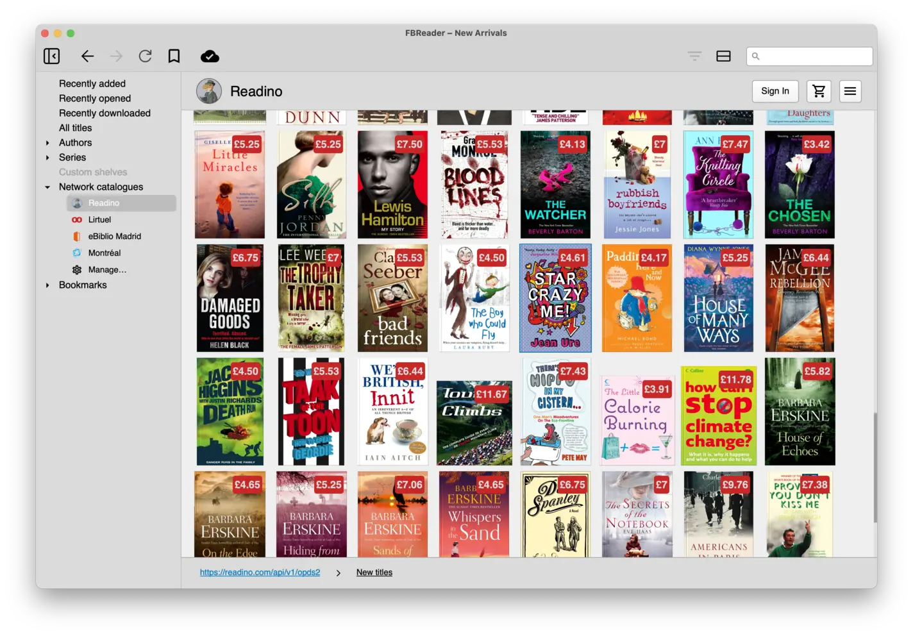The width and height of the screenshot is (913, 636).
Task: Click into the search field
Action: 809,56
